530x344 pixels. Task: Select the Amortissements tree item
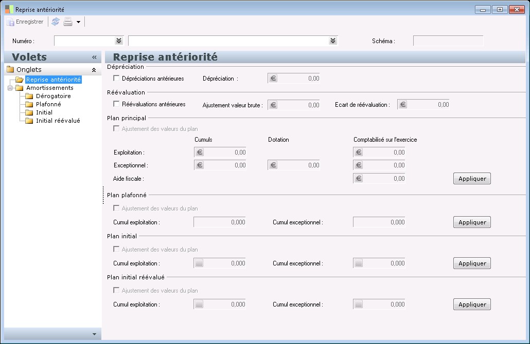coord(50,88)
